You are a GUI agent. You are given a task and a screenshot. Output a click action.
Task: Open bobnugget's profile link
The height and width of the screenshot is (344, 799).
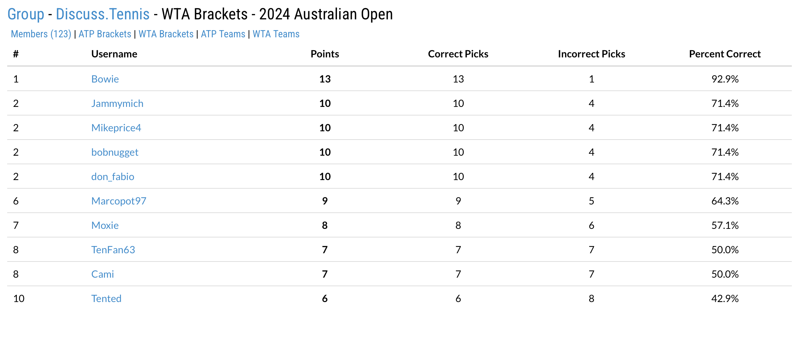click(x=115, y=152)
